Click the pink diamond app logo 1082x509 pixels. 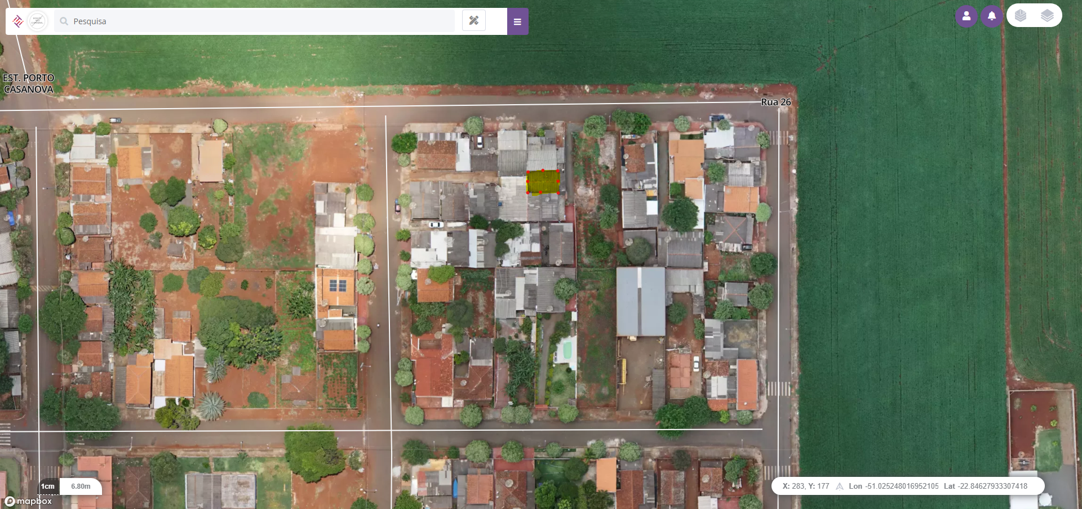(x=17, y=21)
